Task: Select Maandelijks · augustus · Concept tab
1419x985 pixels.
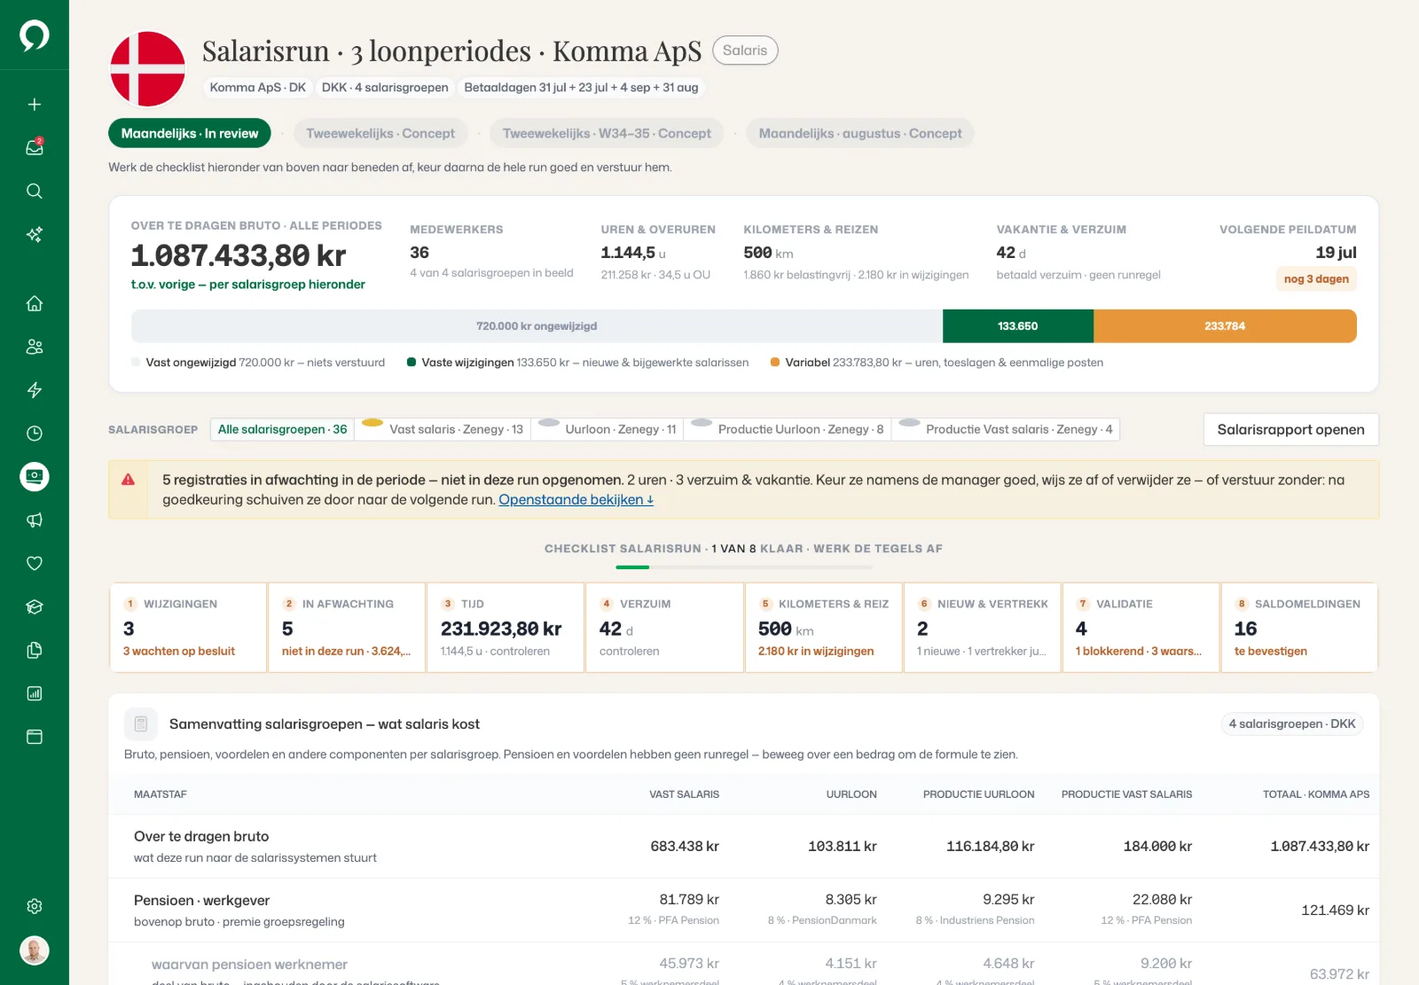Action: 860,133
